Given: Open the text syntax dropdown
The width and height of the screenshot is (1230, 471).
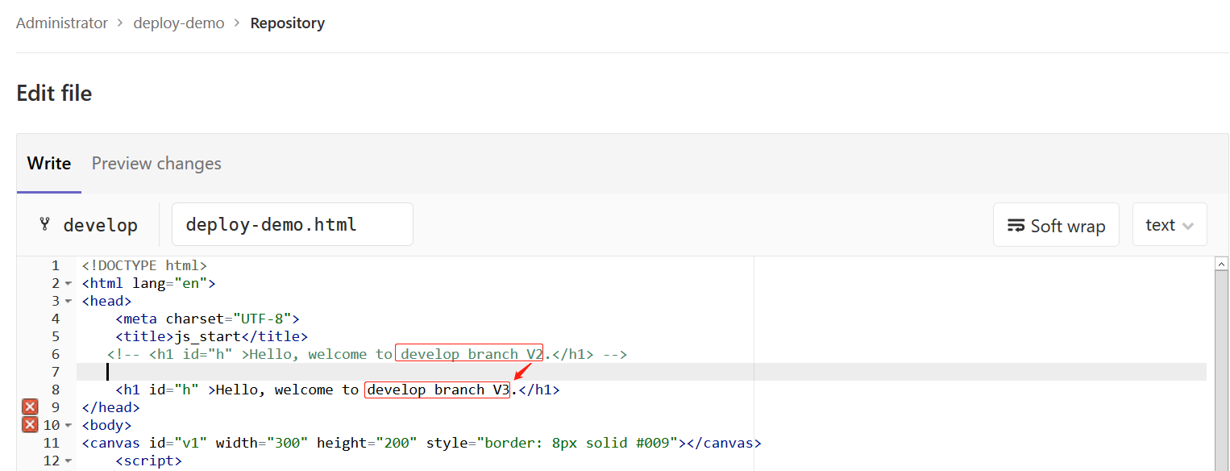Looking at the screenshot, I should [1170, 224].
